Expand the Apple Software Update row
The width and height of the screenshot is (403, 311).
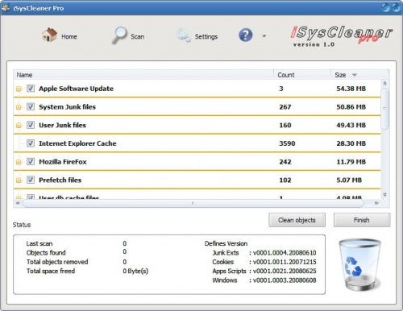19,89
